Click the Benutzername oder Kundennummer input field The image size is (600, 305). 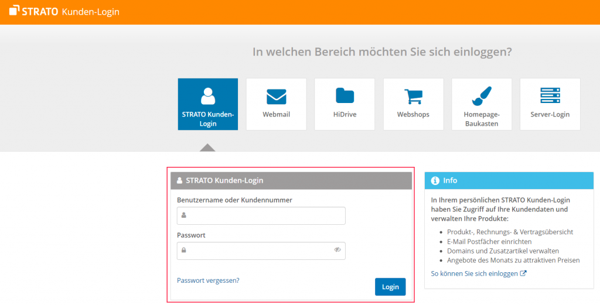[261, 215]
